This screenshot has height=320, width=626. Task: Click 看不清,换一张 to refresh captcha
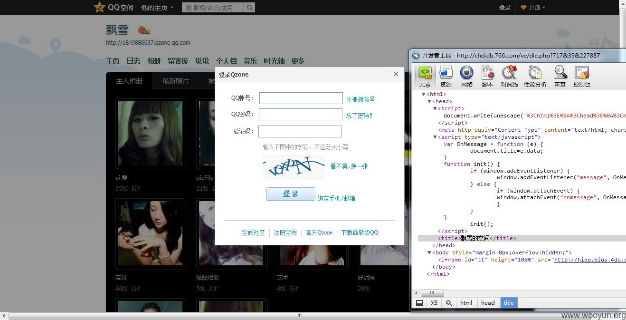tap(349, 166)
